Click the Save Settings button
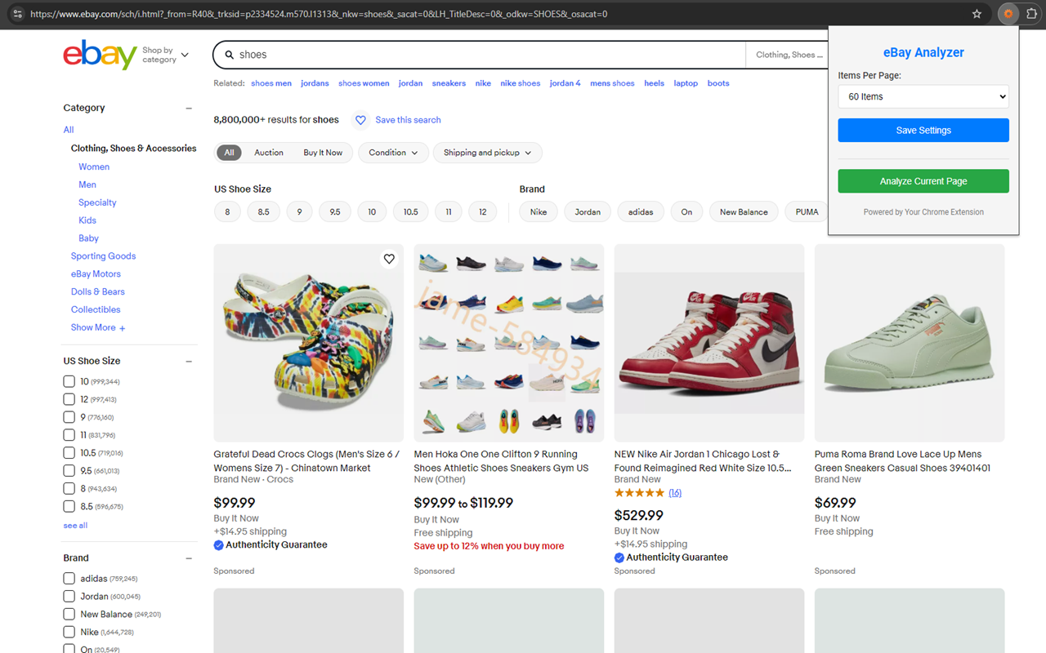The height and width of the screenshot is (653, 1046). [923, 131]
